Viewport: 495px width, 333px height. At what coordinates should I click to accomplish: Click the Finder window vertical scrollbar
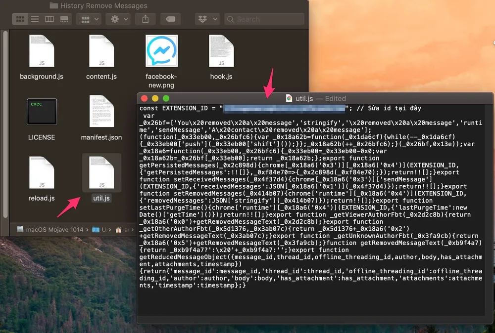[x=5, y=124]
